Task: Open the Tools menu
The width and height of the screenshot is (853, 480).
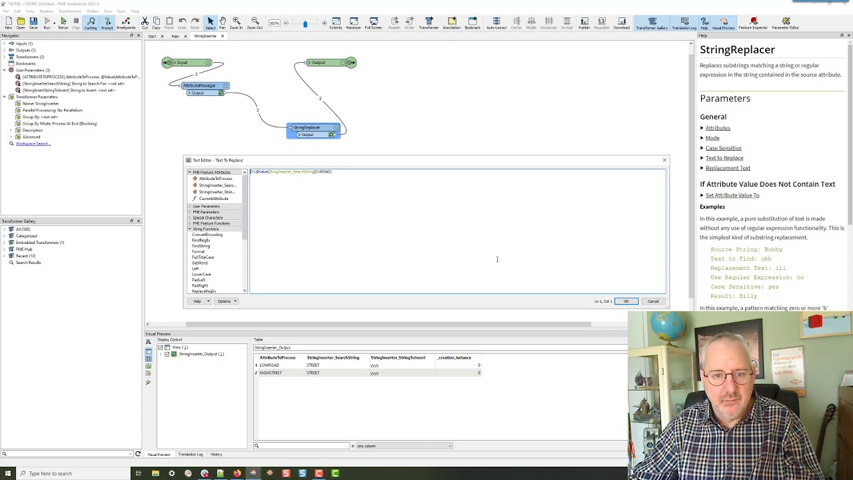Action: coord(121,11)
